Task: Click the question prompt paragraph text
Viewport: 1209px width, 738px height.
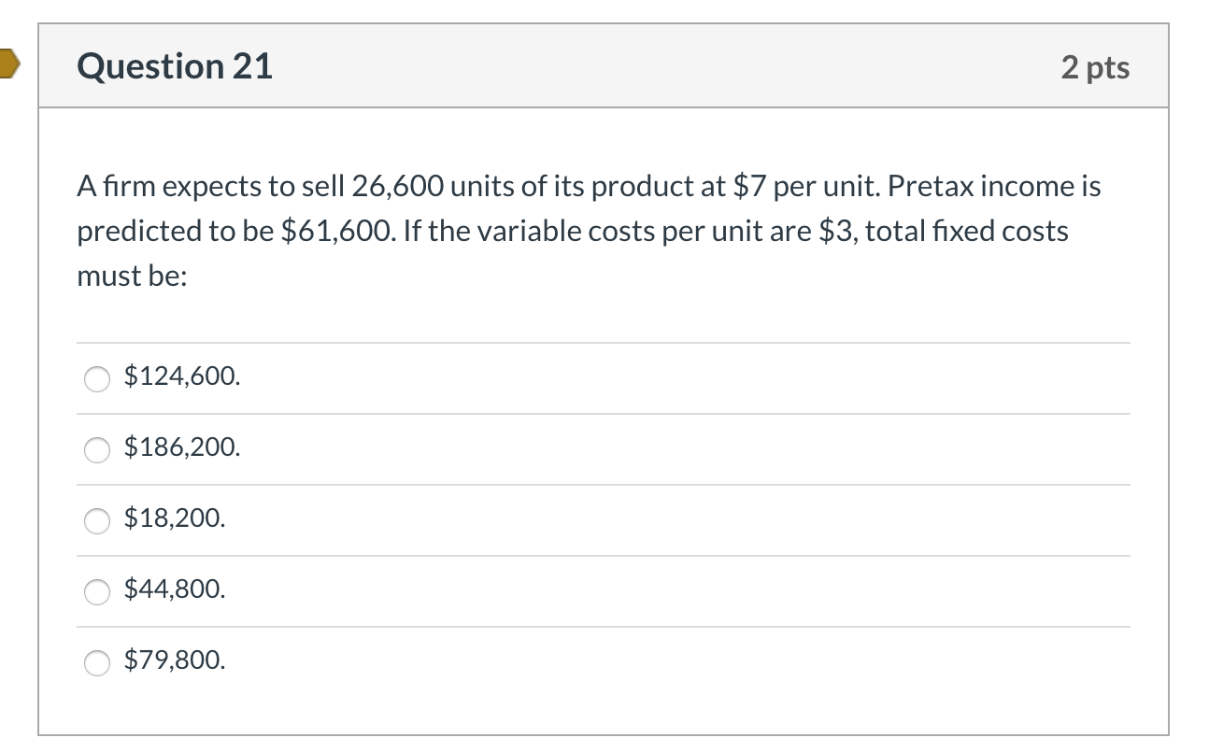Action: (x=587, y=230)
